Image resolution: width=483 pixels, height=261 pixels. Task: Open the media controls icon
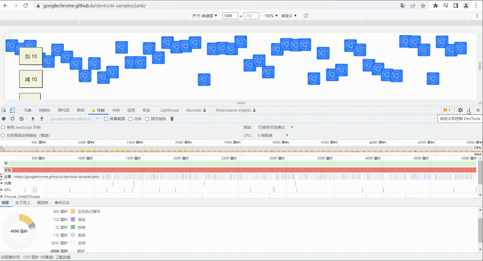point(446,6)
